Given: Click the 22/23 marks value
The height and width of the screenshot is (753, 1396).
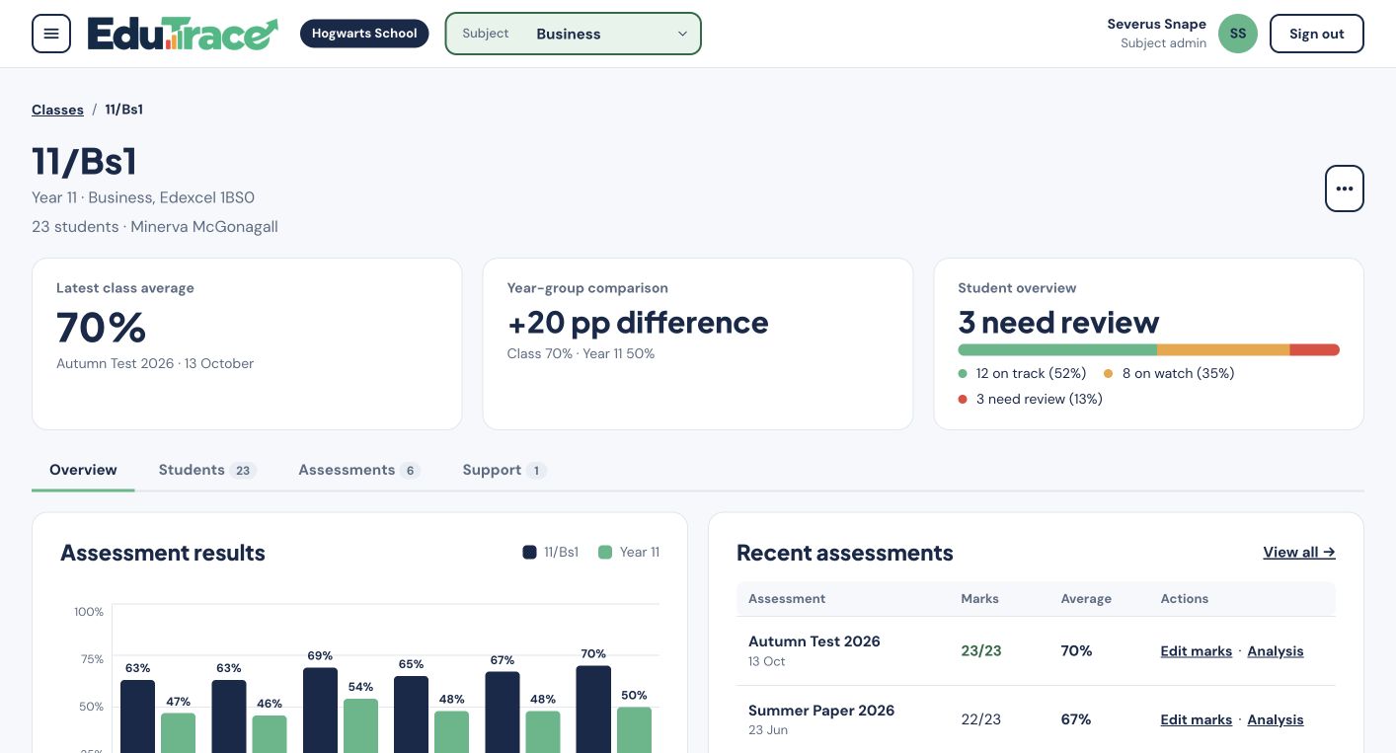Looking at the screenshot, I should click(x=981, y=720).
